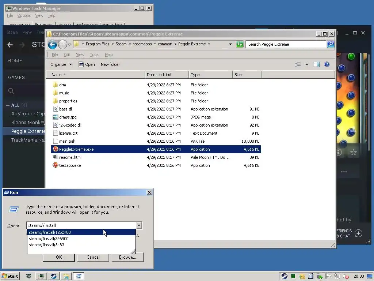Click the clock showing 20:30
The width and height of the screenshot is (374, 281).
click(x=359, y=276)
